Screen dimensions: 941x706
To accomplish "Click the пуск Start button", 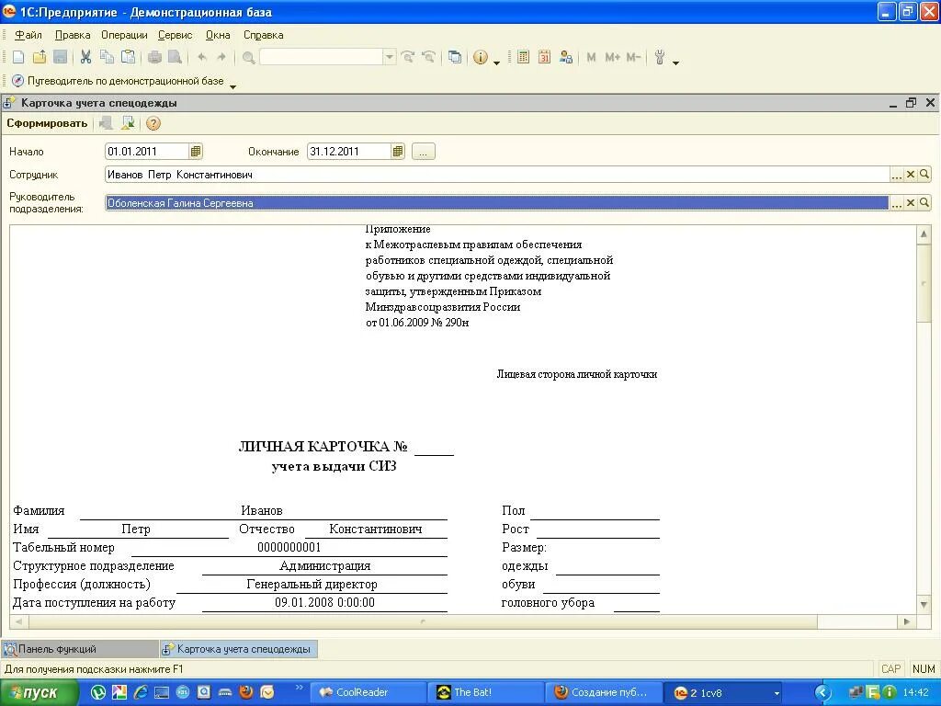I will point(40,692).
